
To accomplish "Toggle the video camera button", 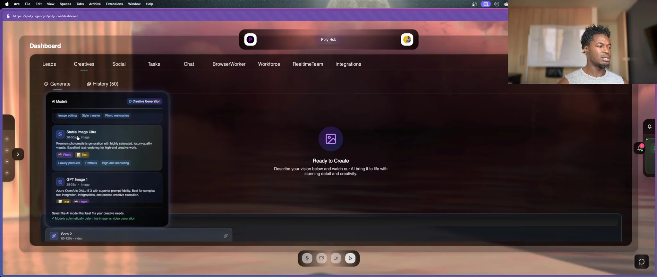I will (336, 258).
